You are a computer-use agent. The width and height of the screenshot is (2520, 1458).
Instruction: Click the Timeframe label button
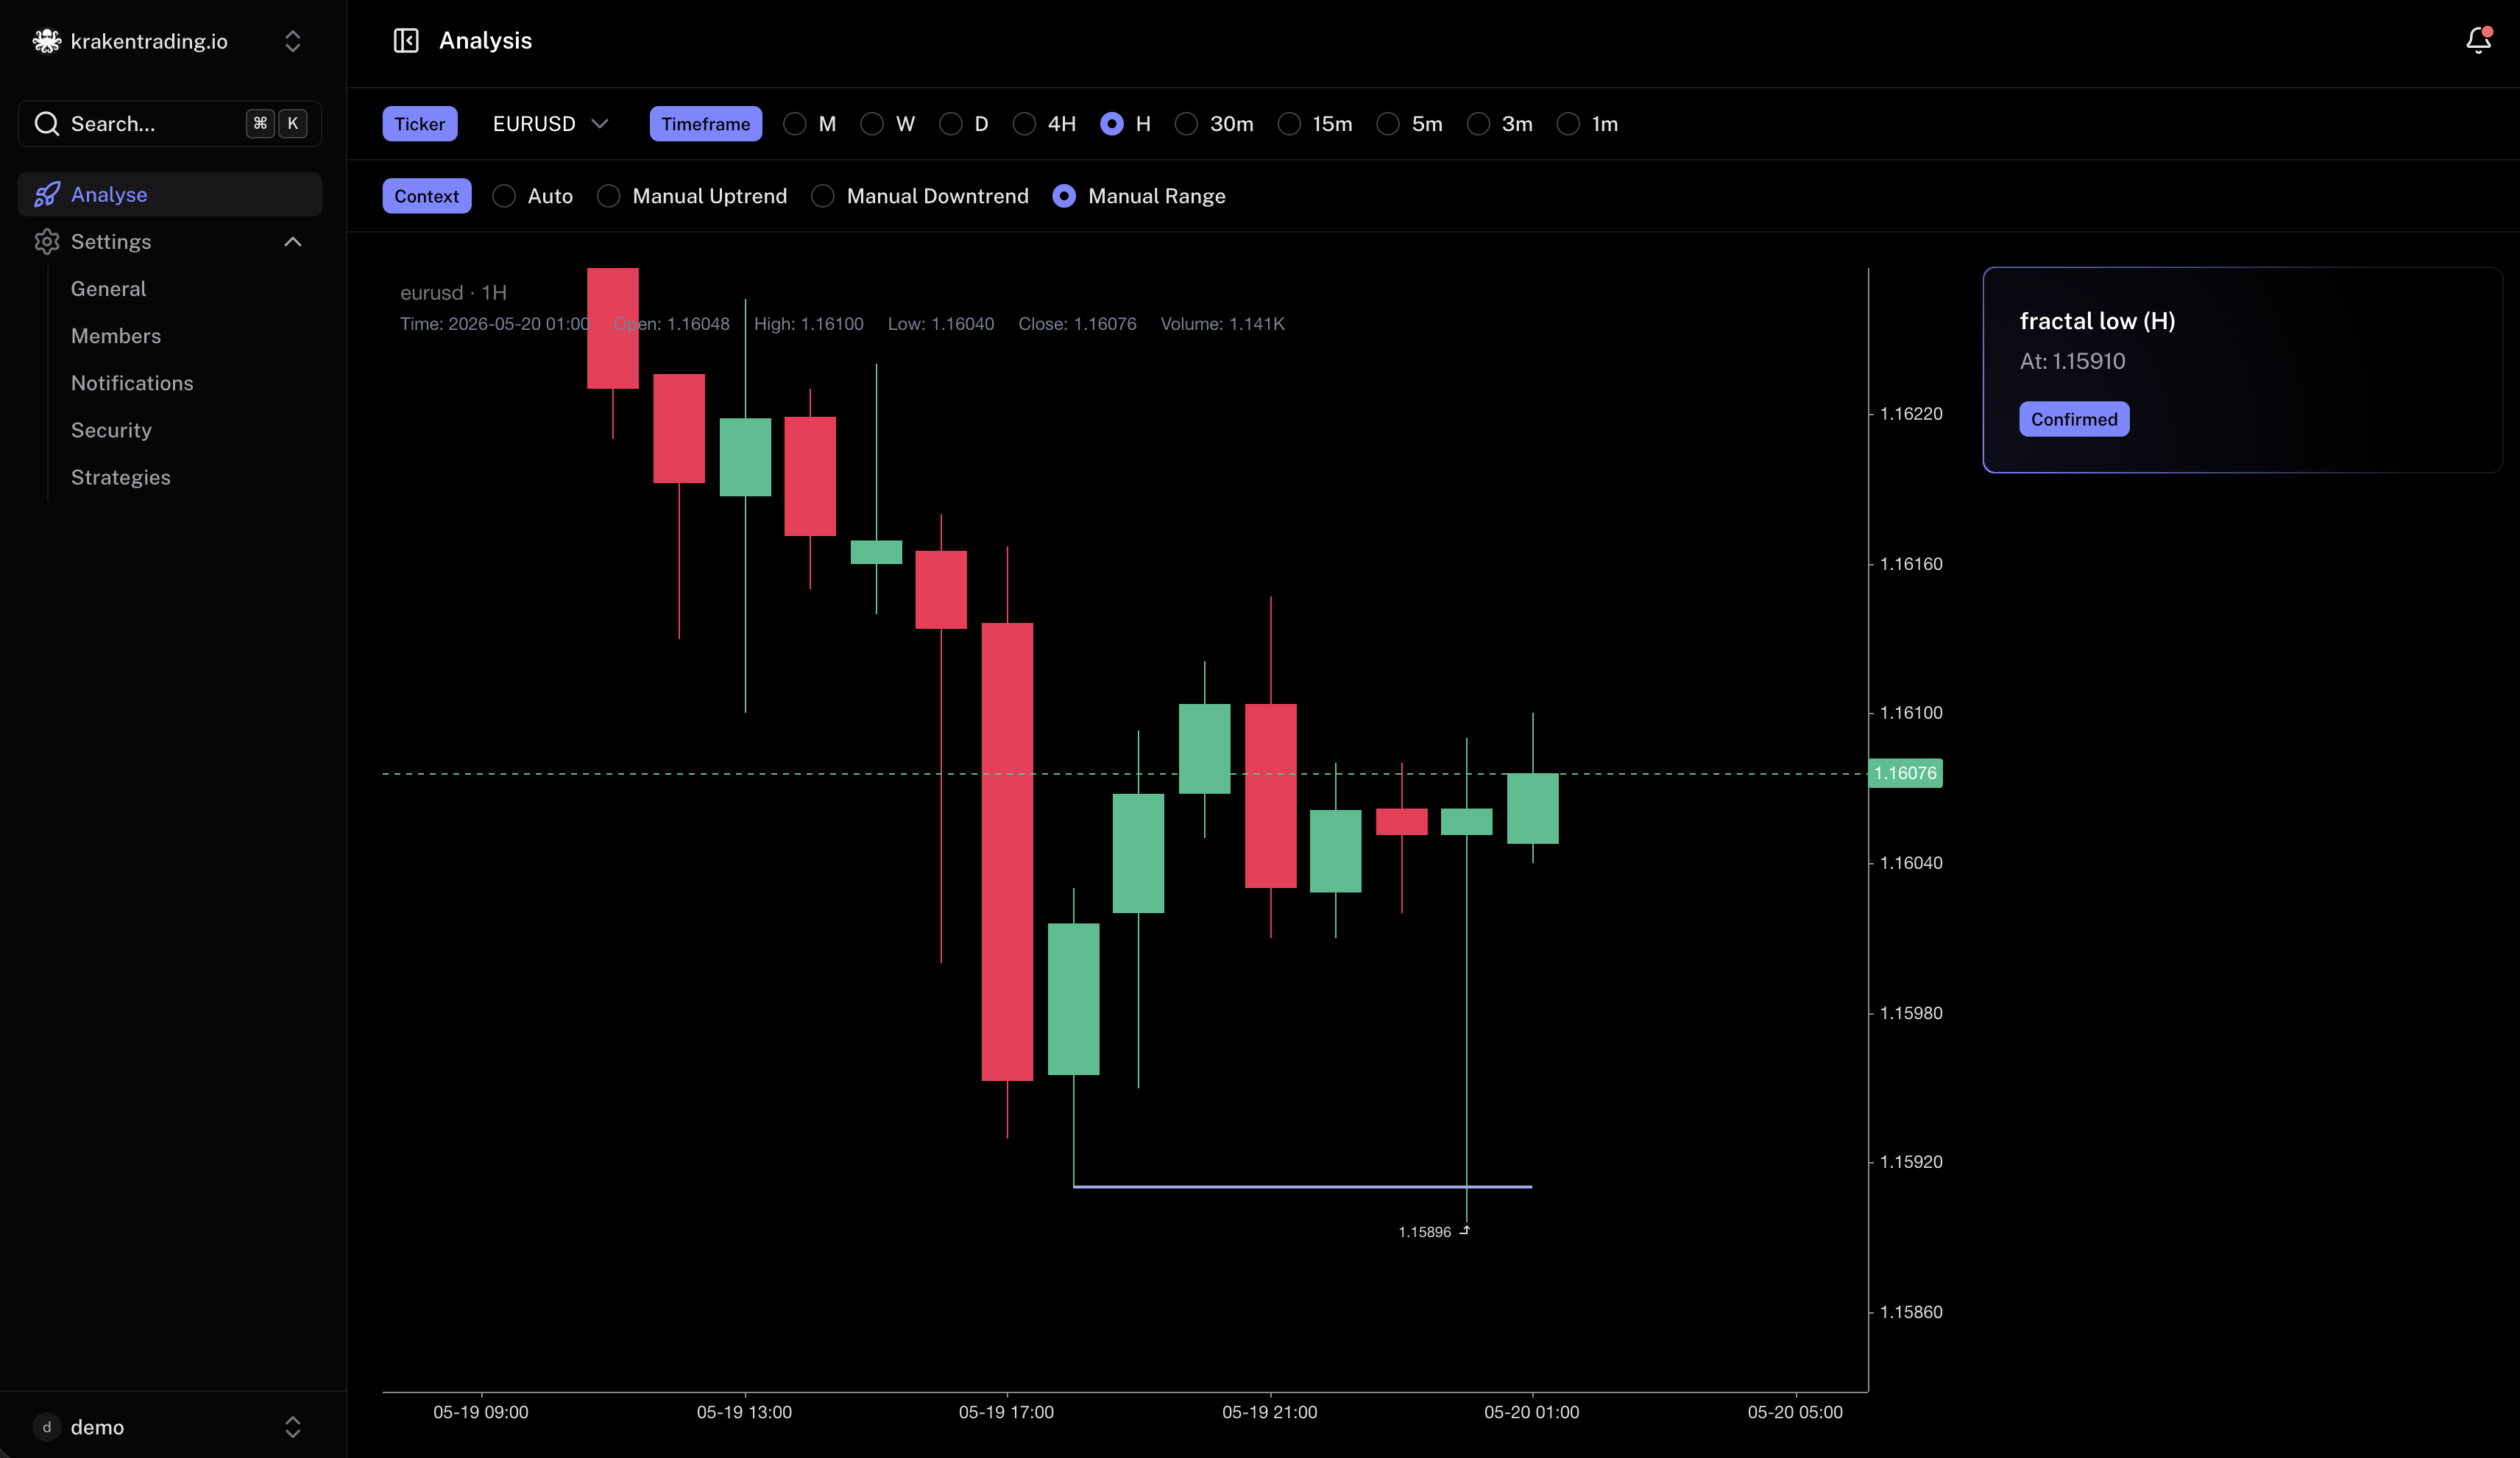[706, 124]
